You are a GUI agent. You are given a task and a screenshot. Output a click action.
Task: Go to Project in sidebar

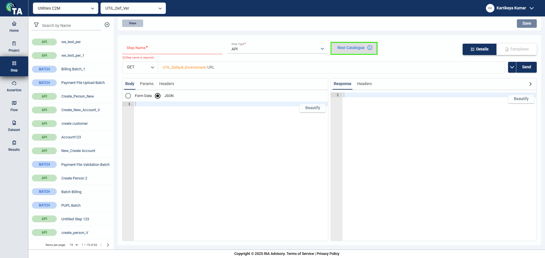pyautogui.click(x=14, y=46)
